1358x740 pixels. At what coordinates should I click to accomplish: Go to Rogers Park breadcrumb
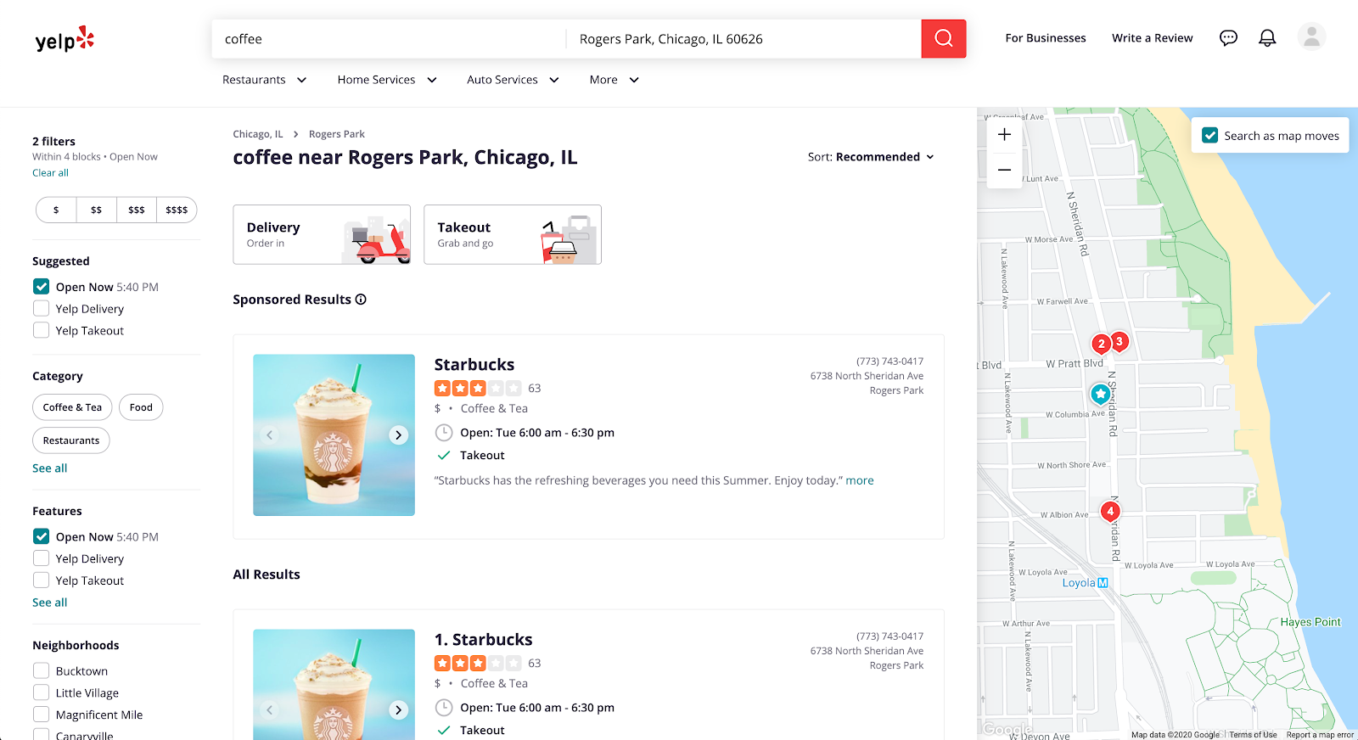coord(337,134)
